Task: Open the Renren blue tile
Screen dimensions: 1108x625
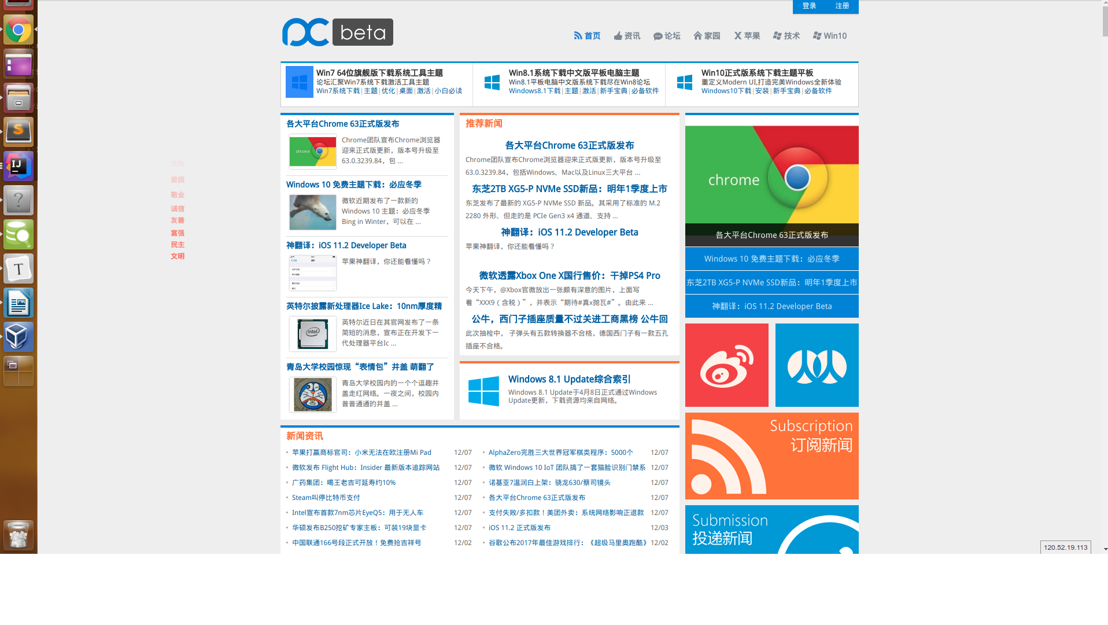Action: [817, 365]
